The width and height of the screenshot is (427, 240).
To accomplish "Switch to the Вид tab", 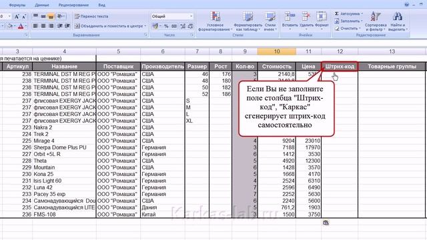I will click(101, 5).
